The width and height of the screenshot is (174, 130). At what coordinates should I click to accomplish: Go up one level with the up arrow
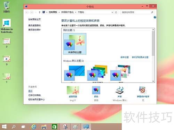[39, 12]
